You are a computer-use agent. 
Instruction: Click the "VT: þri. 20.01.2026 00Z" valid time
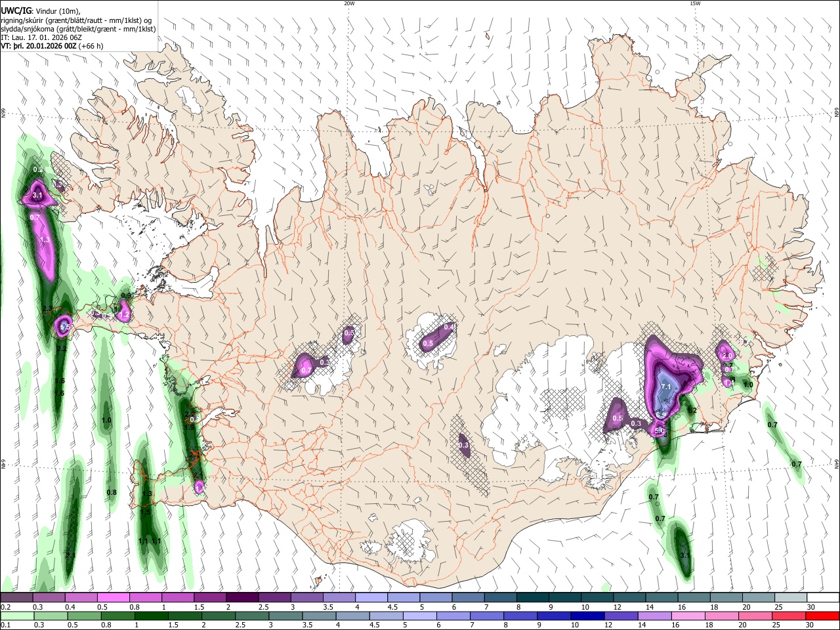39,46
